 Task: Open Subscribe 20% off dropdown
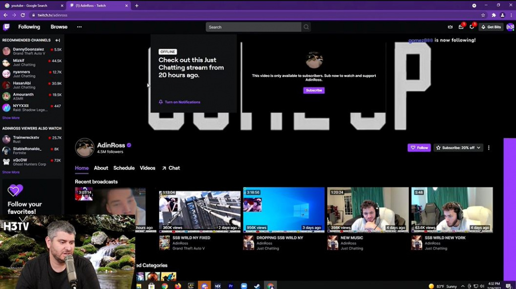[458, 148]
